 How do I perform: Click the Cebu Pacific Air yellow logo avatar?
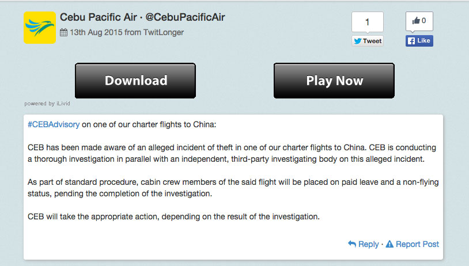tap(40, 28)
